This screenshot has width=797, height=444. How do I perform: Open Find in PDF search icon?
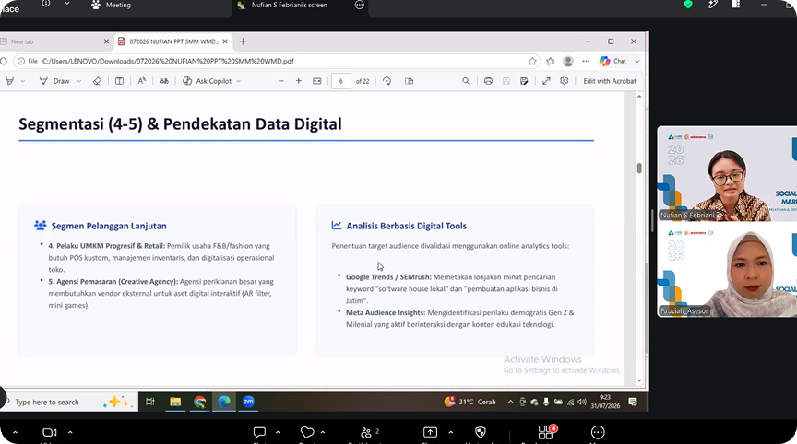pos(466,81)
